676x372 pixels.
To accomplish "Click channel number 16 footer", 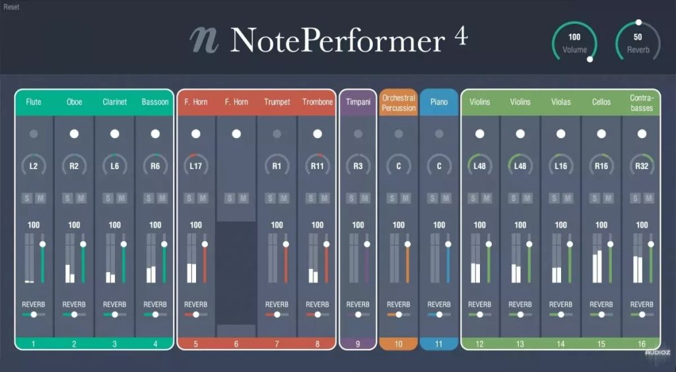I will coord(642,344).
